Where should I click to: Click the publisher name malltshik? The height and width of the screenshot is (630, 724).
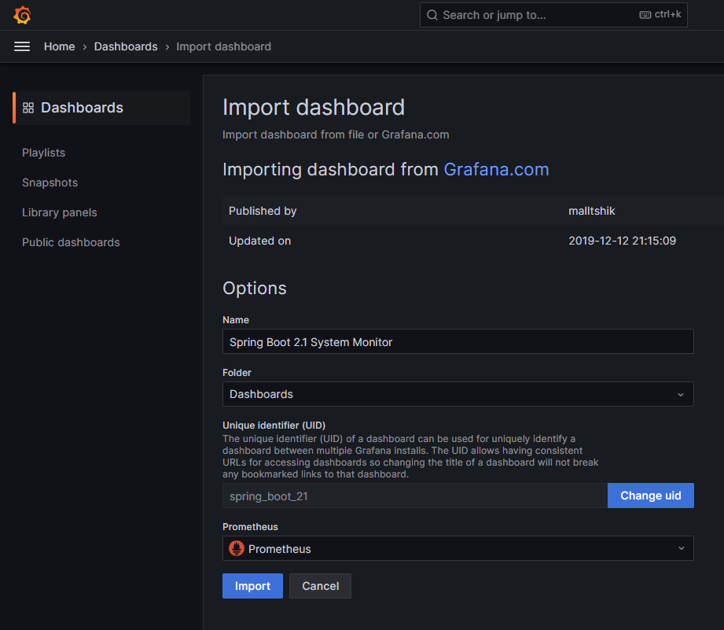(591, 211)
